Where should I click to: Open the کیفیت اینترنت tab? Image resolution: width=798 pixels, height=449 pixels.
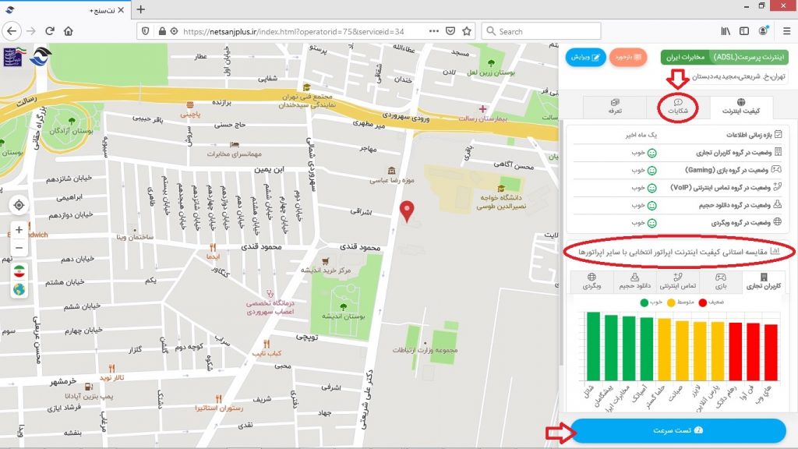coord(740,107)
